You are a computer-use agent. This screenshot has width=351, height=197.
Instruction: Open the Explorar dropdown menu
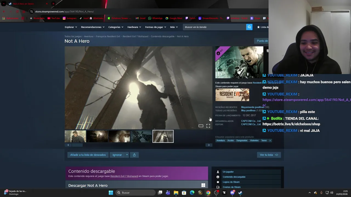click(71, 27)
